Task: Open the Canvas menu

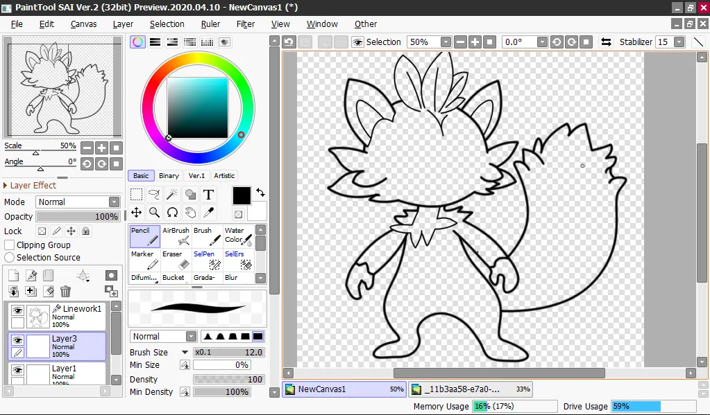Action: pos(83,24)
